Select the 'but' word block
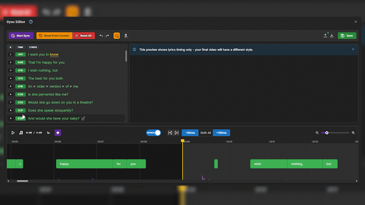 tap(330, 164)
